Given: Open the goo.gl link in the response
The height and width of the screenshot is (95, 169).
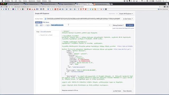Looking at the screenshot, I should coord(125,46).
